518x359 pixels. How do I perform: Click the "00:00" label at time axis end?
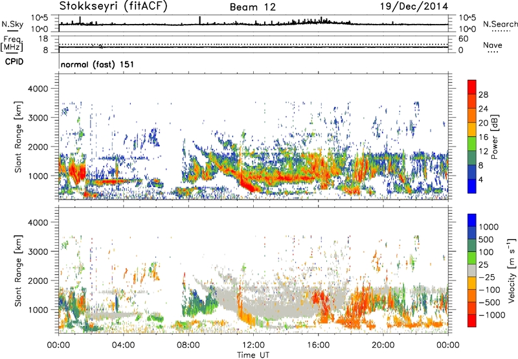(x=448, y=345)
